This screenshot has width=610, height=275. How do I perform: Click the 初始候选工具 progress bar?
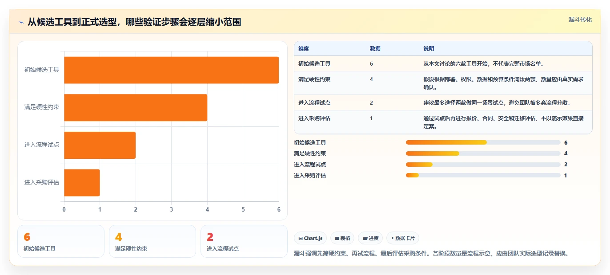point(483,142)
